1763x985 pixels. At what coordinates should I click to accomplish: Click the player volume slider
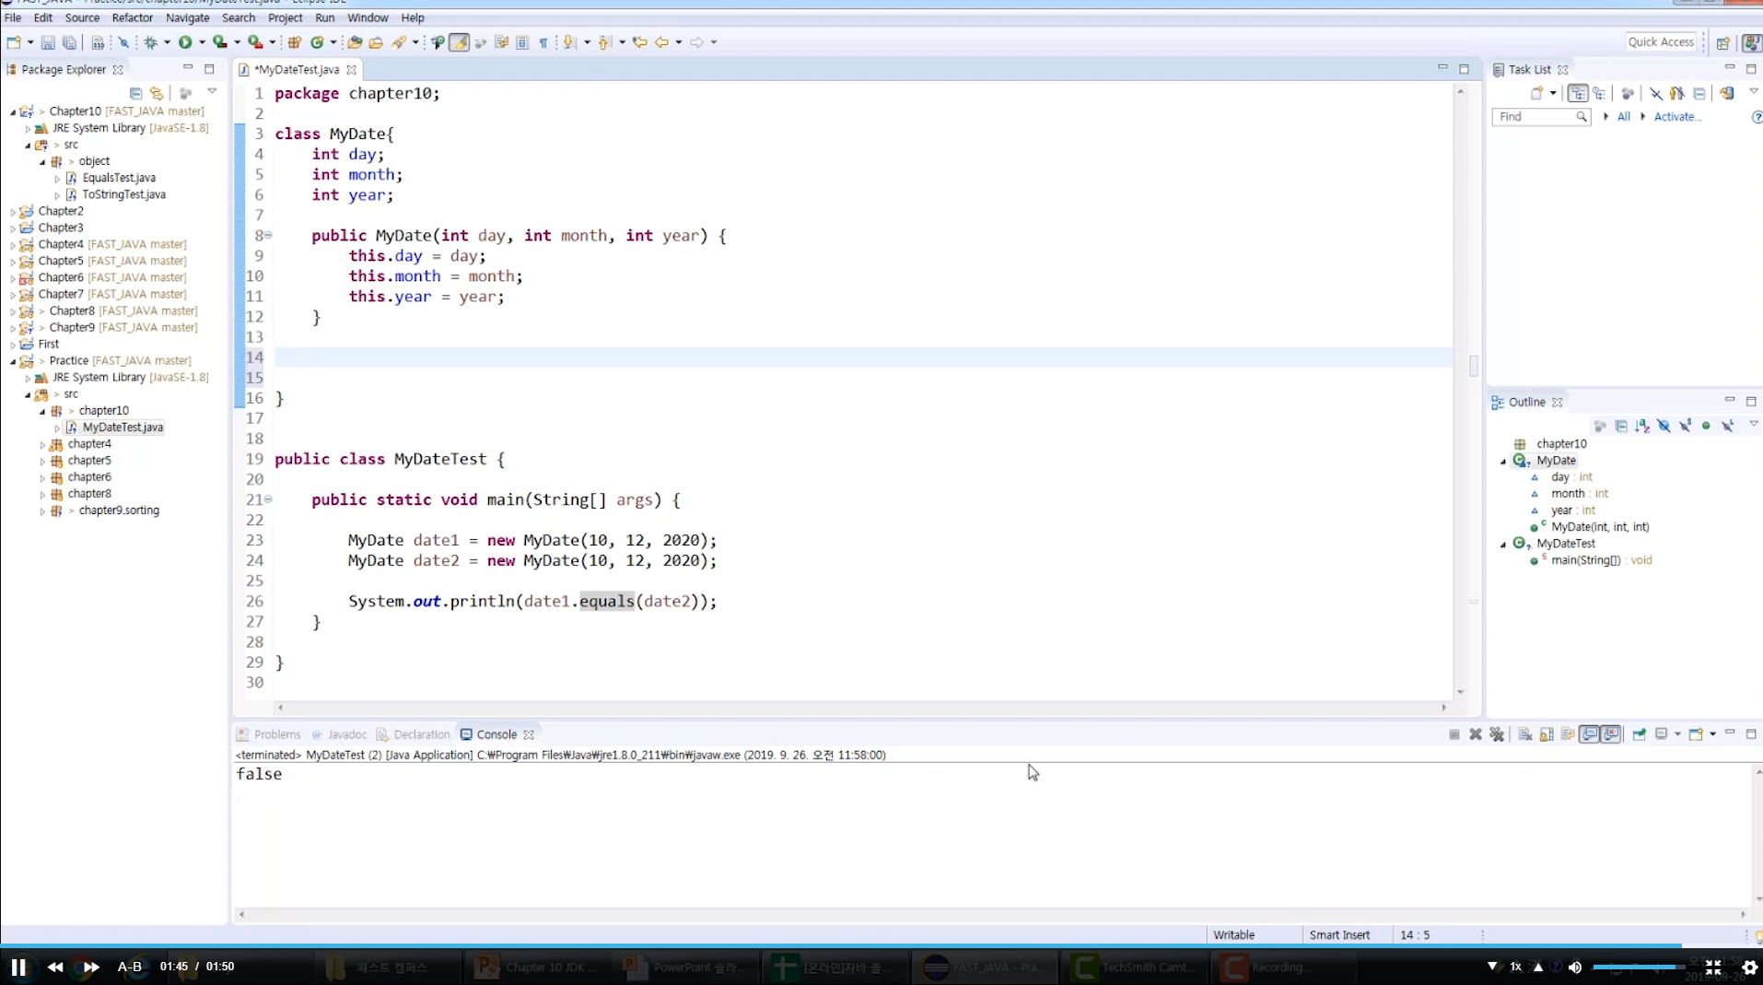(x=1639, y=967)
